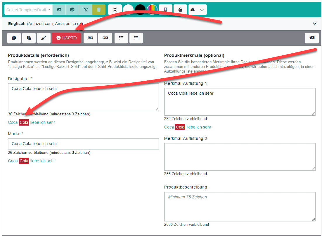Image resolution: width=322 pixels, height=236 pixels.
Task: Click 'Coca' word below the Marke field
Action: [13, 161]
